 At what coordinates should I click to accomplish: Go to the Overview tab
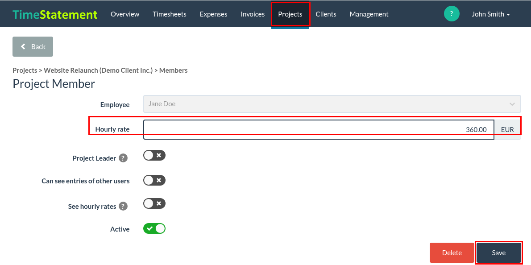pyautogui.click(x=125, y=14)
